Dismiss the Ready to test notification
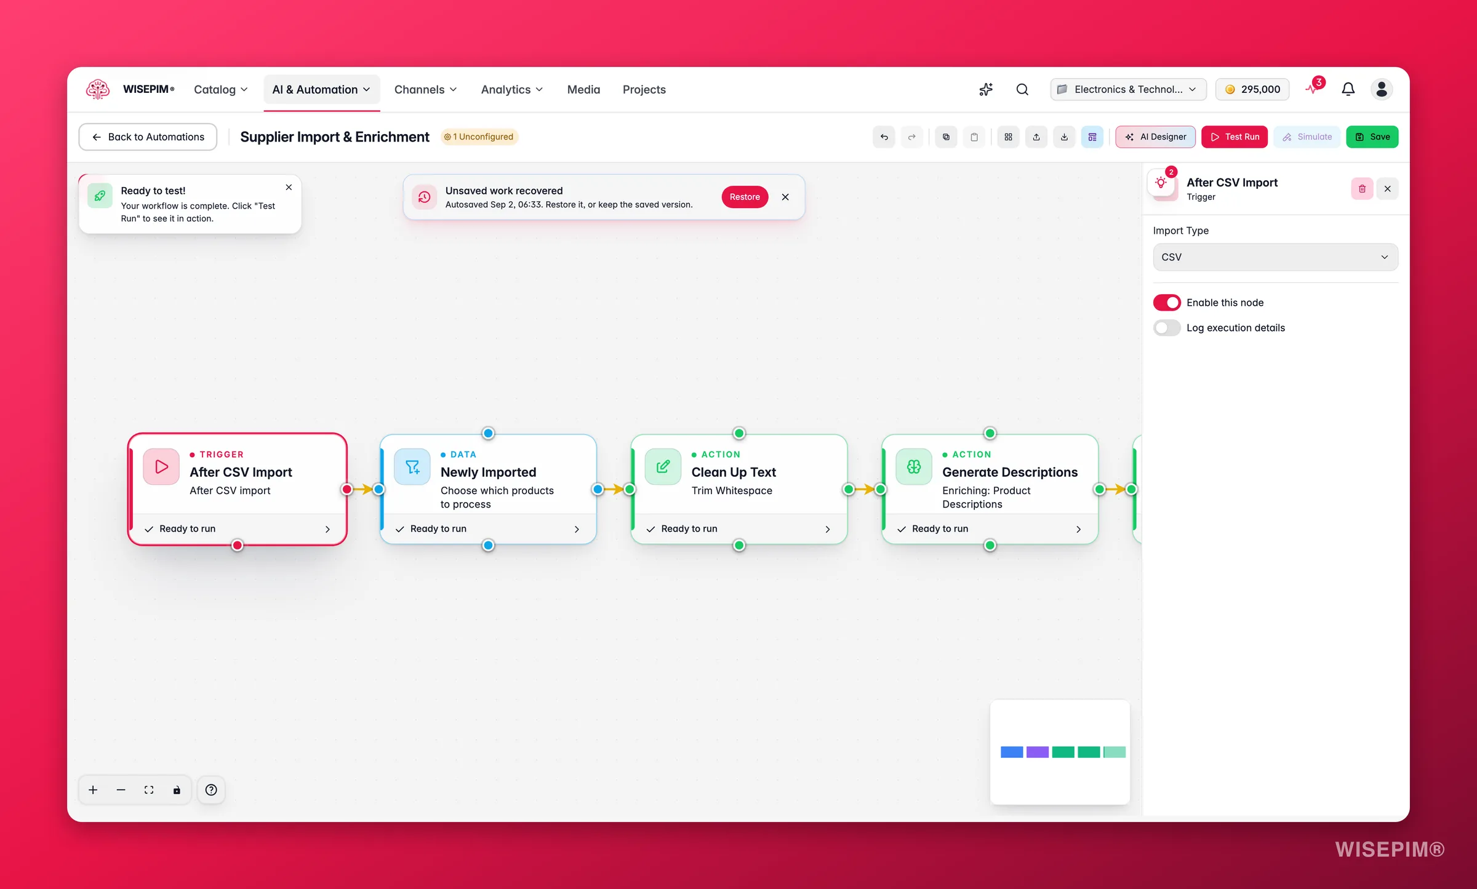Screen dimensions: 1477x889 pyautogui.click(x=289, y=187)
